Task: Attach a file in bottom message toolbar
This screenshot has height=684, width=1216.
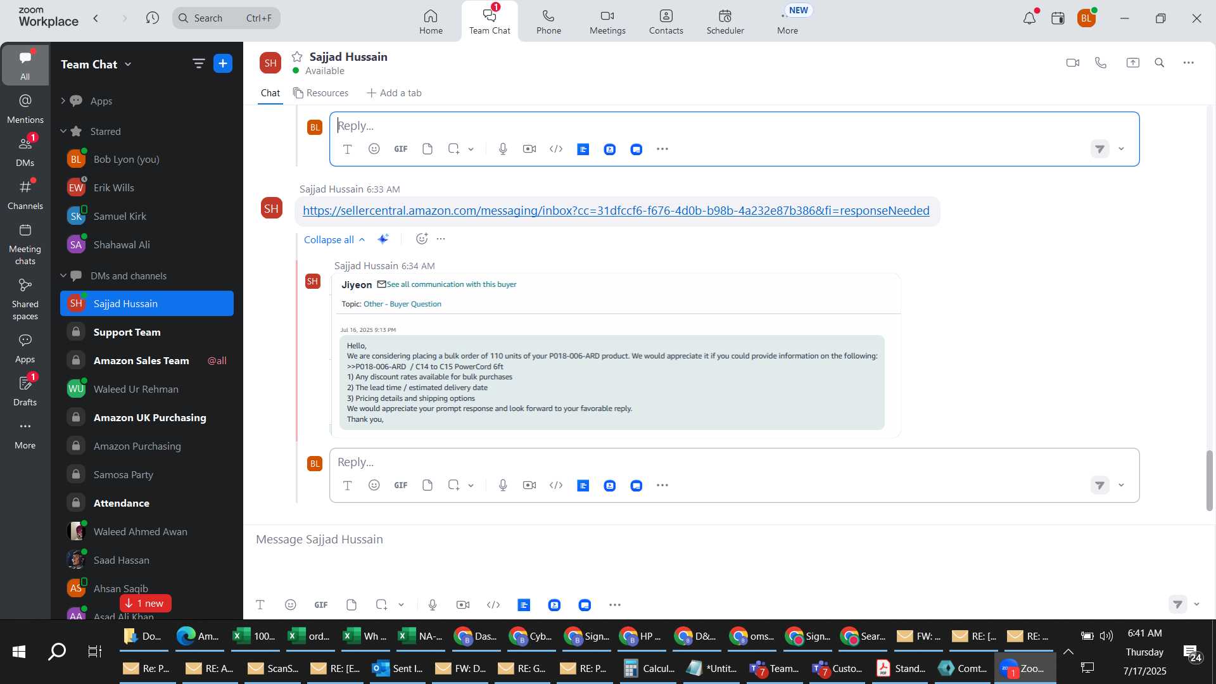Action: coord(351,605)
